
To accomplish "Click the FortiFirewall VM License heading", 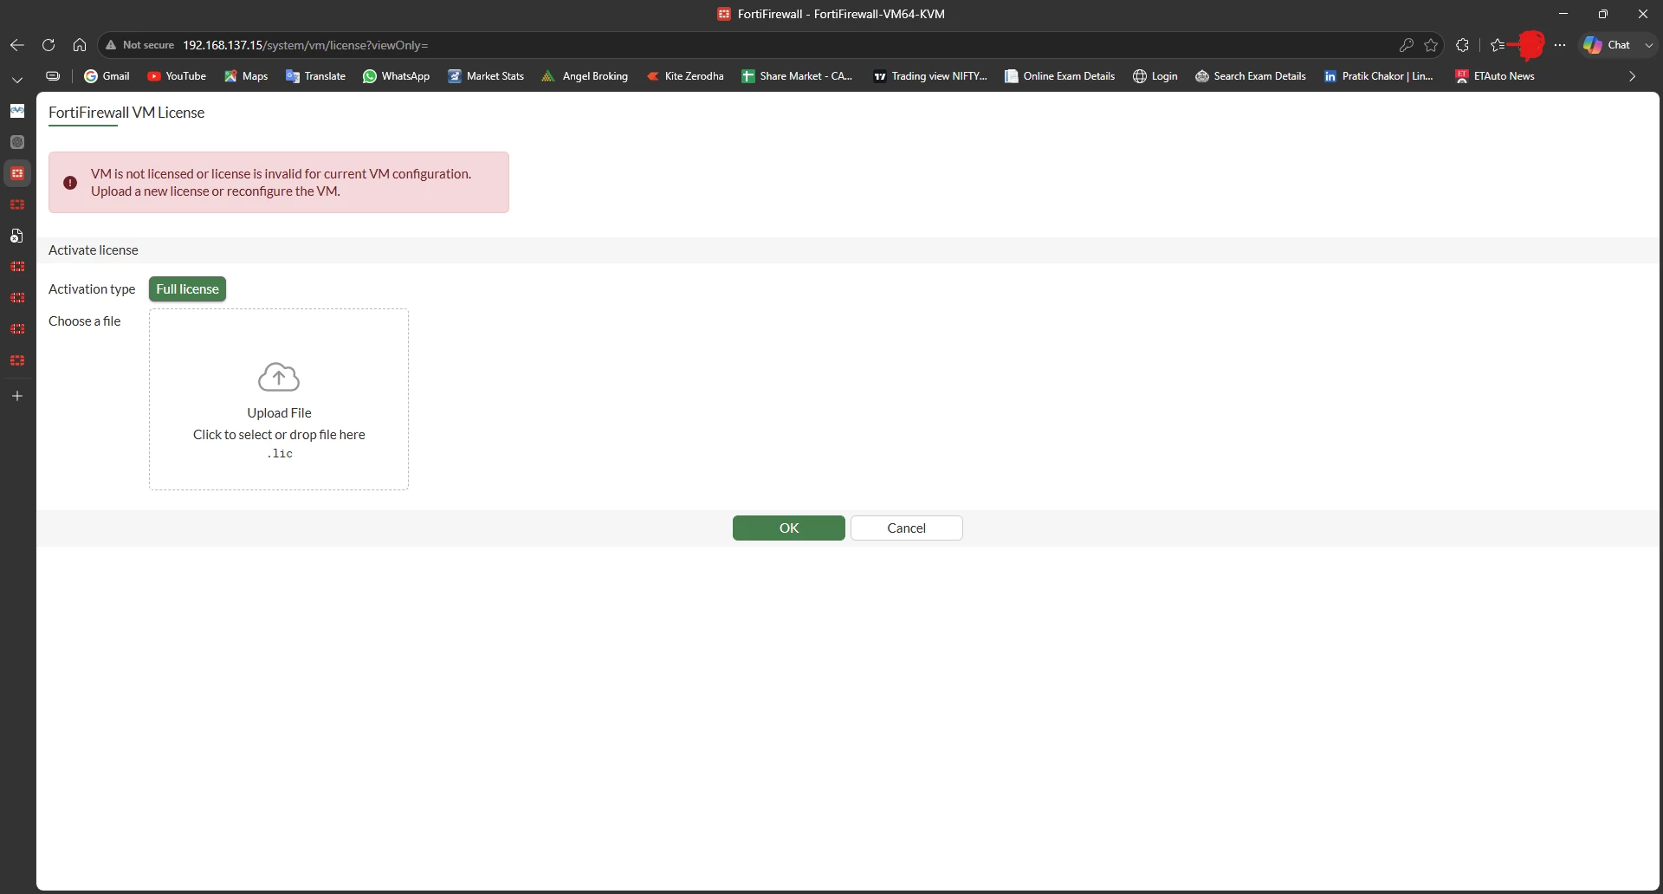I will pos(126,113).
